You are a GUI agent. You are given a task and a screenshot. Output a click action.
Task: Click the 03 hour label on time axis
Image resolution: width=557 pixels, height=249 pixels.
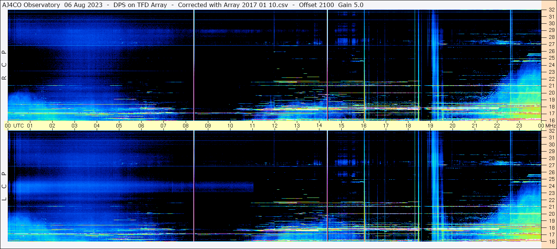pyautogui.click(x=74, y=126)
